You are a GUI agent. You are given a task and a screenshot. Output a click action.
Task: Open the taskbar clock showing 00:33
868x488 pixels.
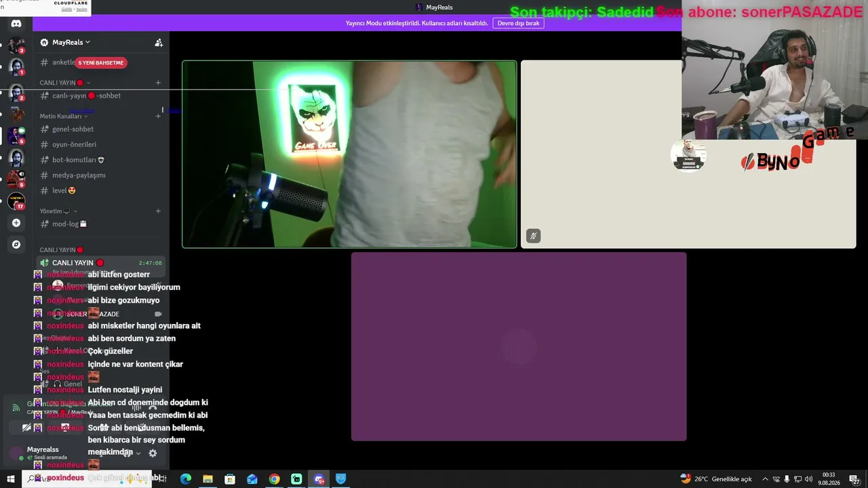coord(829,479)
